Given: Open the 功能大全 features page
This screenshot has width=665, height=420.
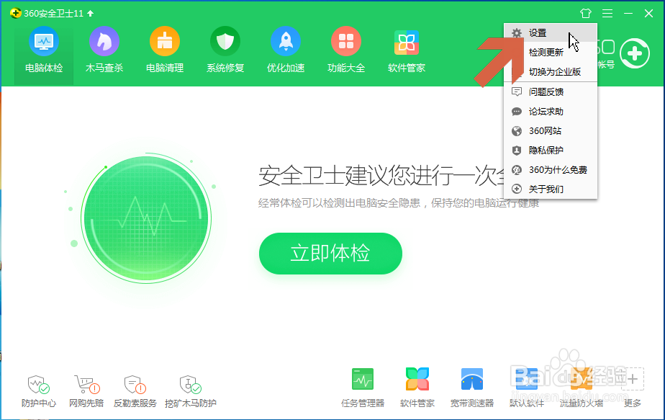Looking at the screenshot, I should [346, 51].
